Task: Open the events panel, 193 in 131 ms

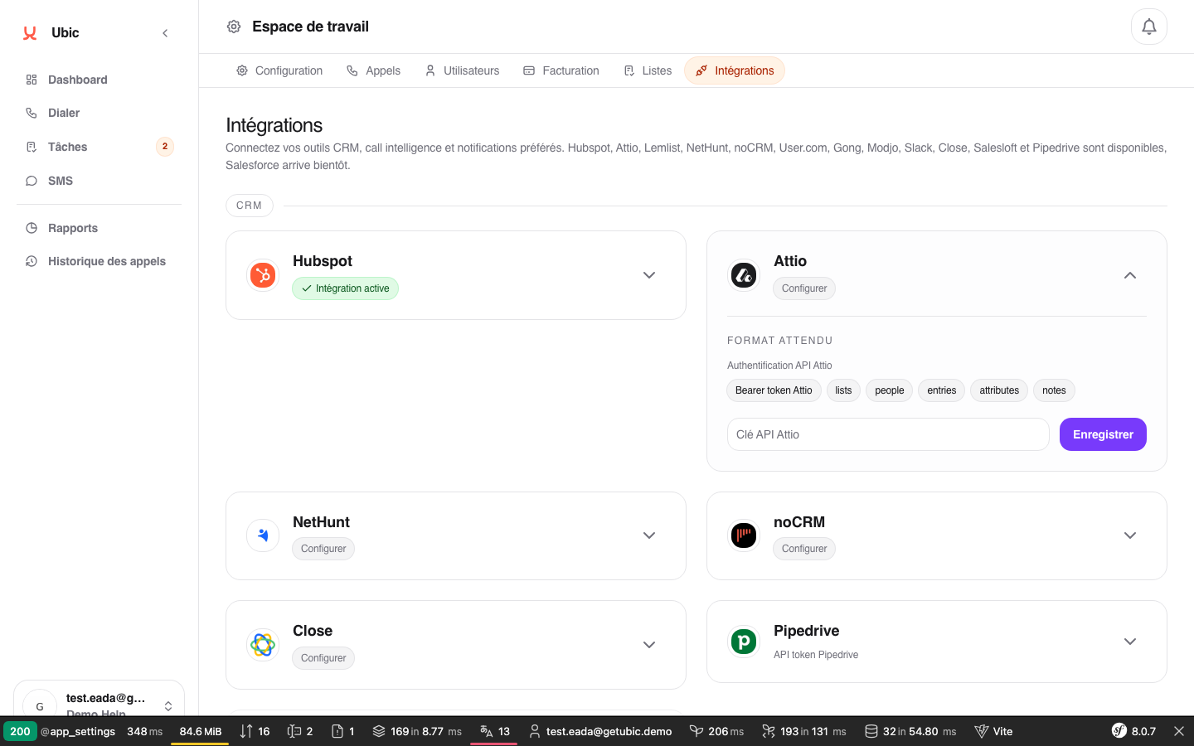Action: tap(804, 731)
